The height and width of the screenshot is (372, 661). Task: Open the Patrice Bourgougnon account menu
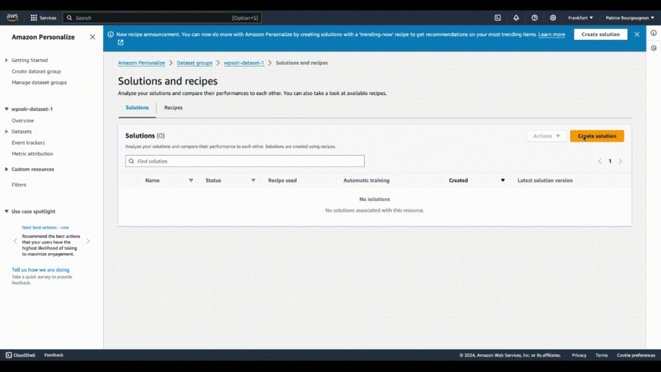630,17
